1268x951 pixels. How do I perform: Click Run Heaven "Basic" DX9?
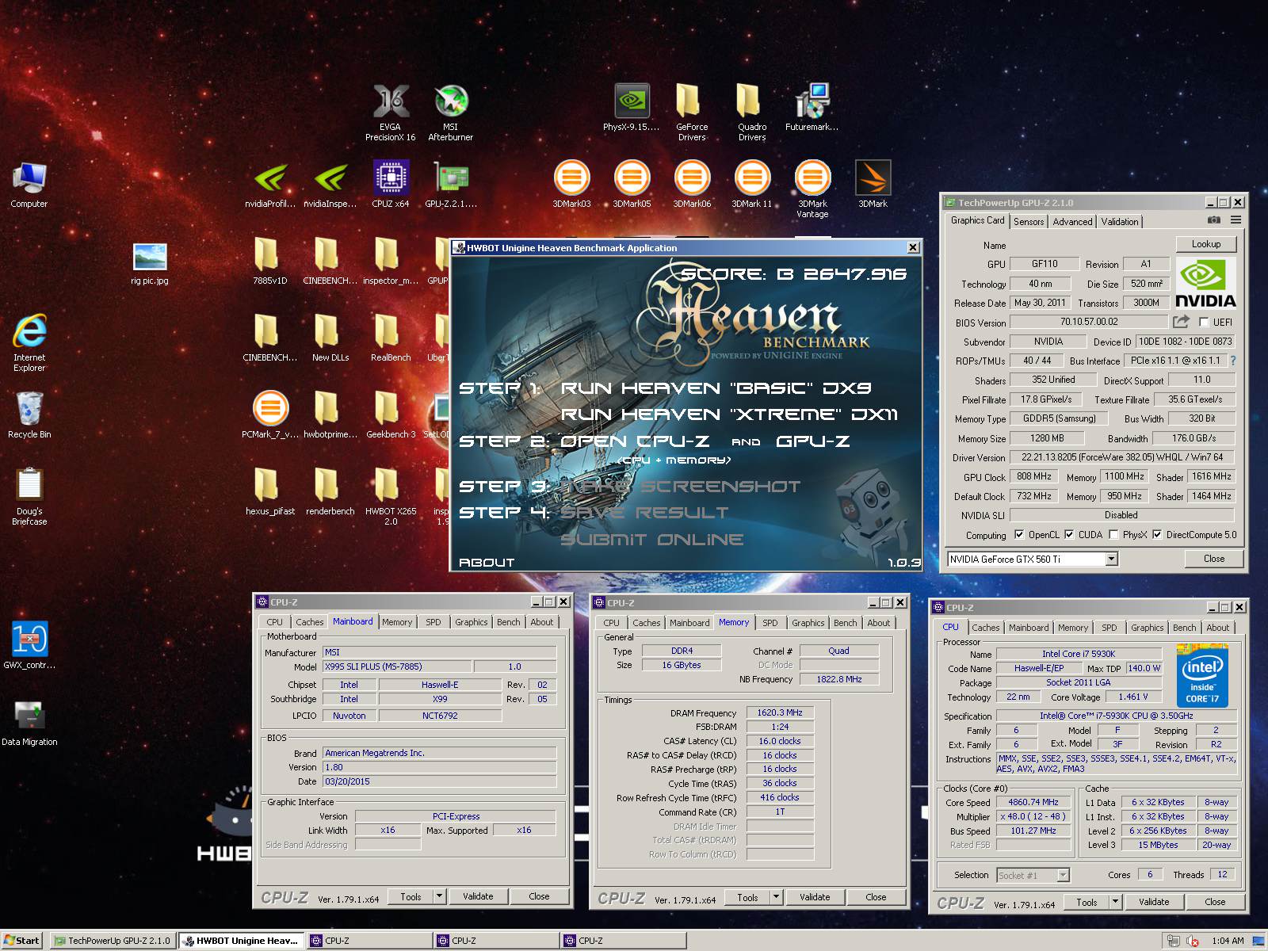point(716,388)
